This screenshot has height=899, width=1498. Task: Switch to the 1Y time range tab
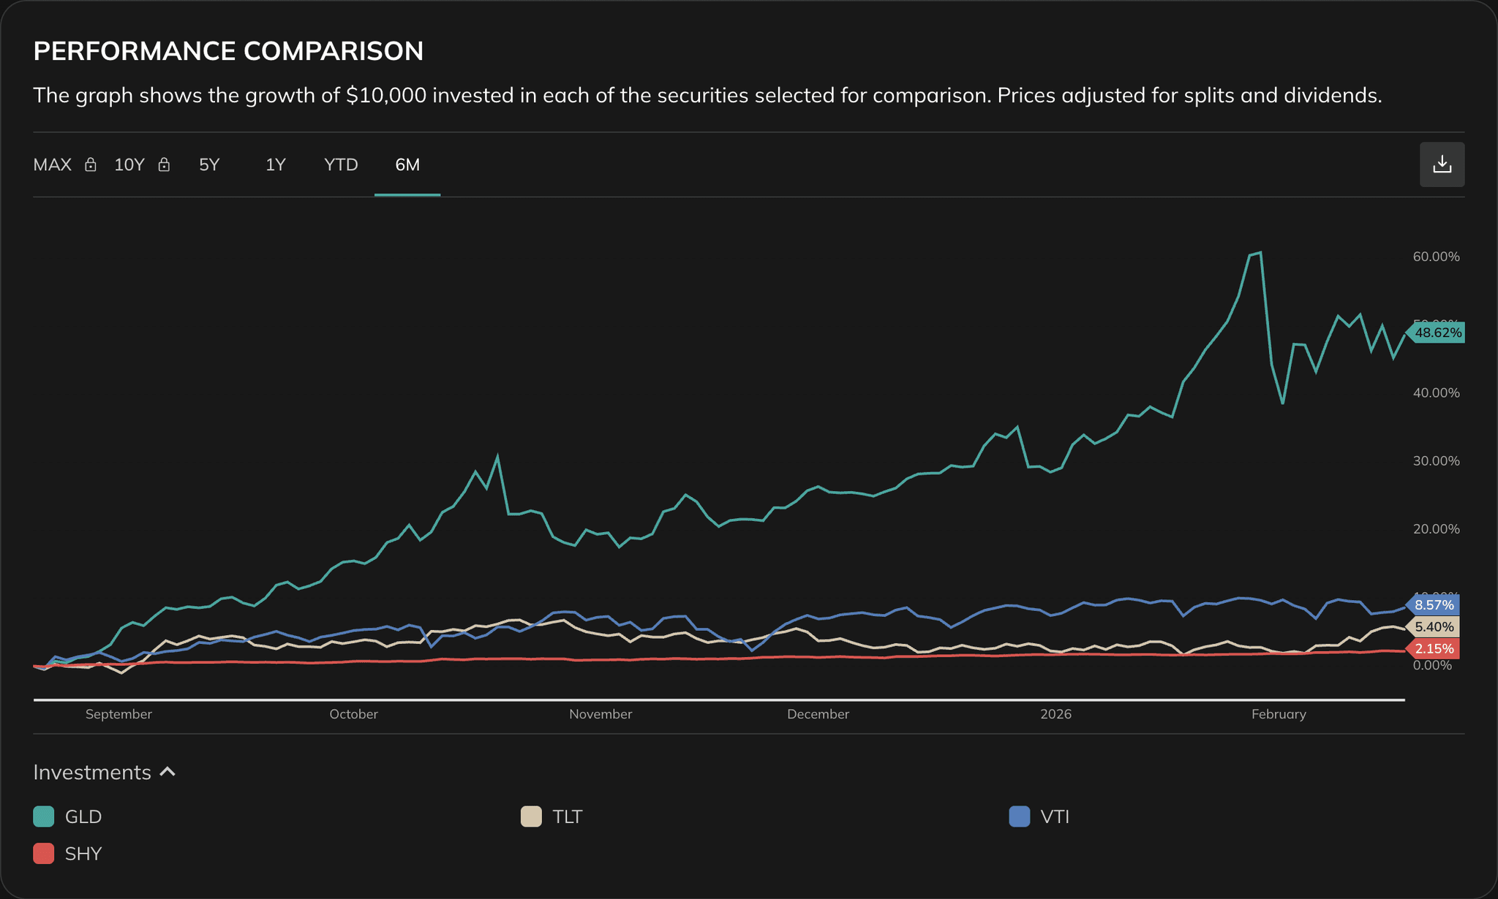point(275,164)
